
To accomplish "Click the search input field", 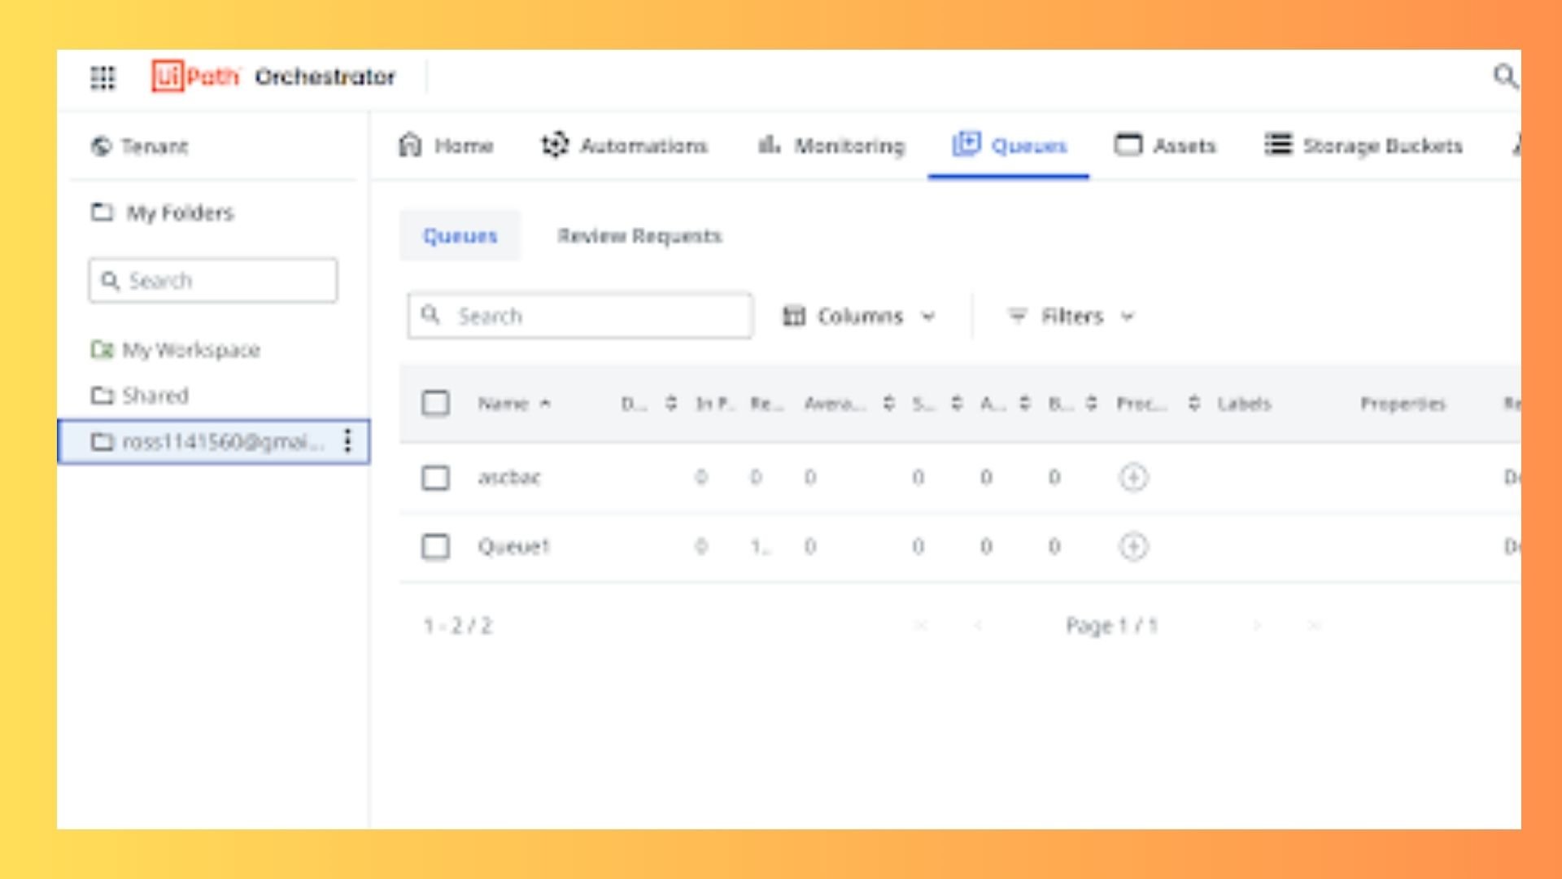I will pyautogui.click(x=579, y=316).
